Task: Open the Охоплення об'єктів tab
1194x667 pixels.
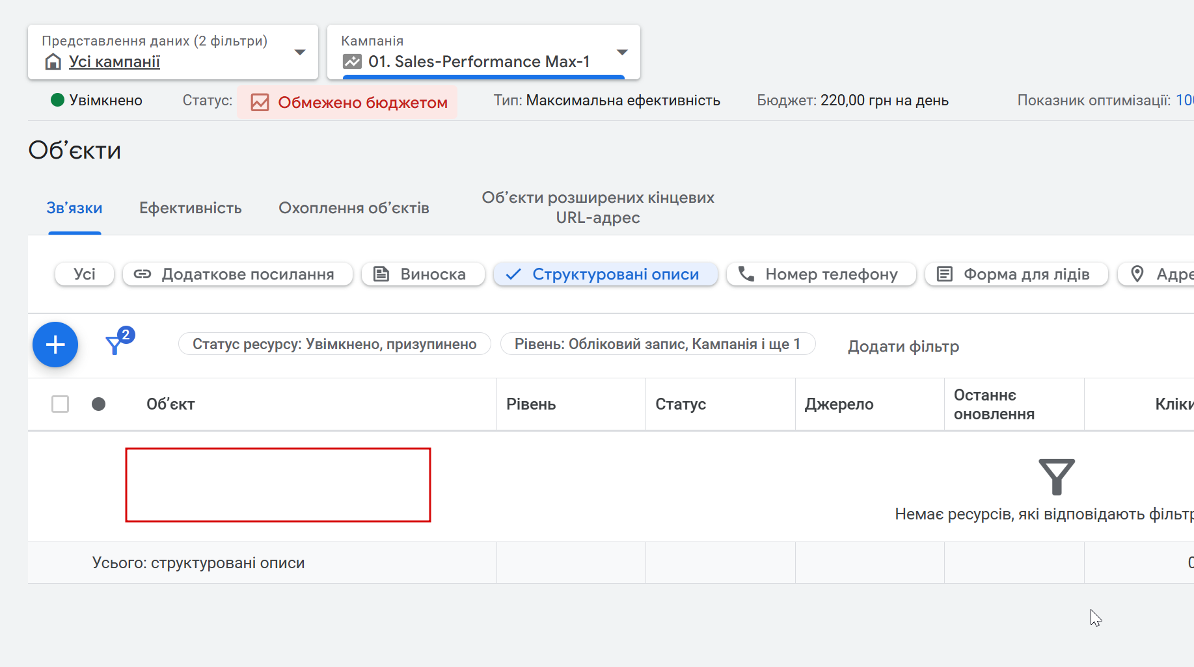Action: [354, 208]
